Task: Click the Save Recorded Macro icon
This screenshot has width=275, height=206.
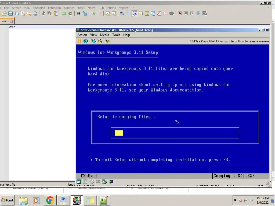Action: point(204,13)
